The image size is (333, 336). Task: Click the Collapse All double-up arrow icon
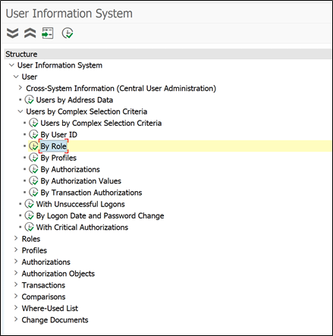pos(30,33)
